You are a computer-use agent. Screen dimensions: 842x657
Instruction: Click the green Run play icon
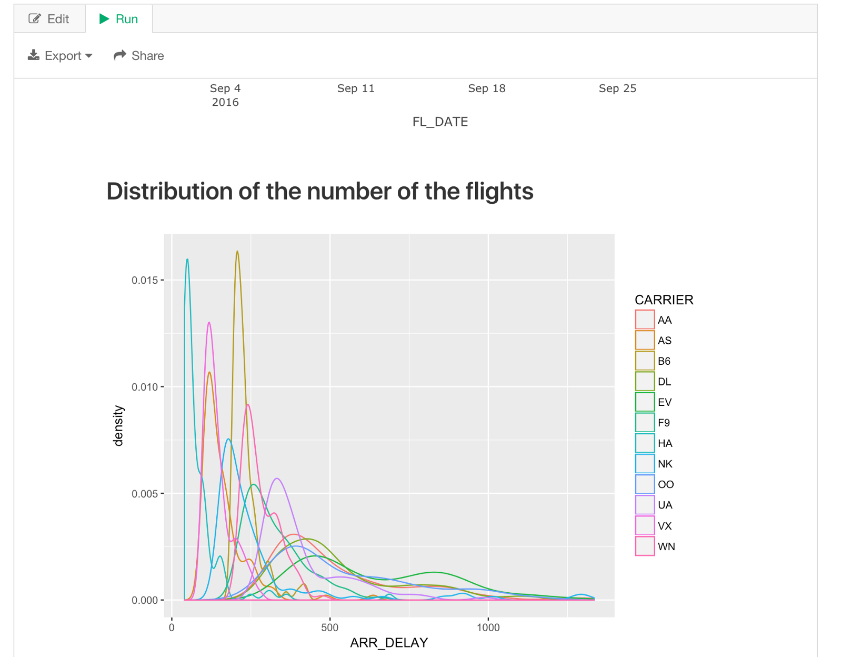104,19
